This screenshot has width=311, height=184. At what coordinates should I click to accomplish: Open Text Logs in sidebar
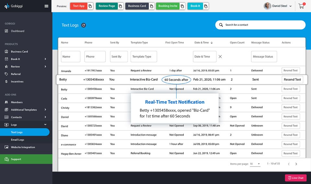tap(25, 132)
